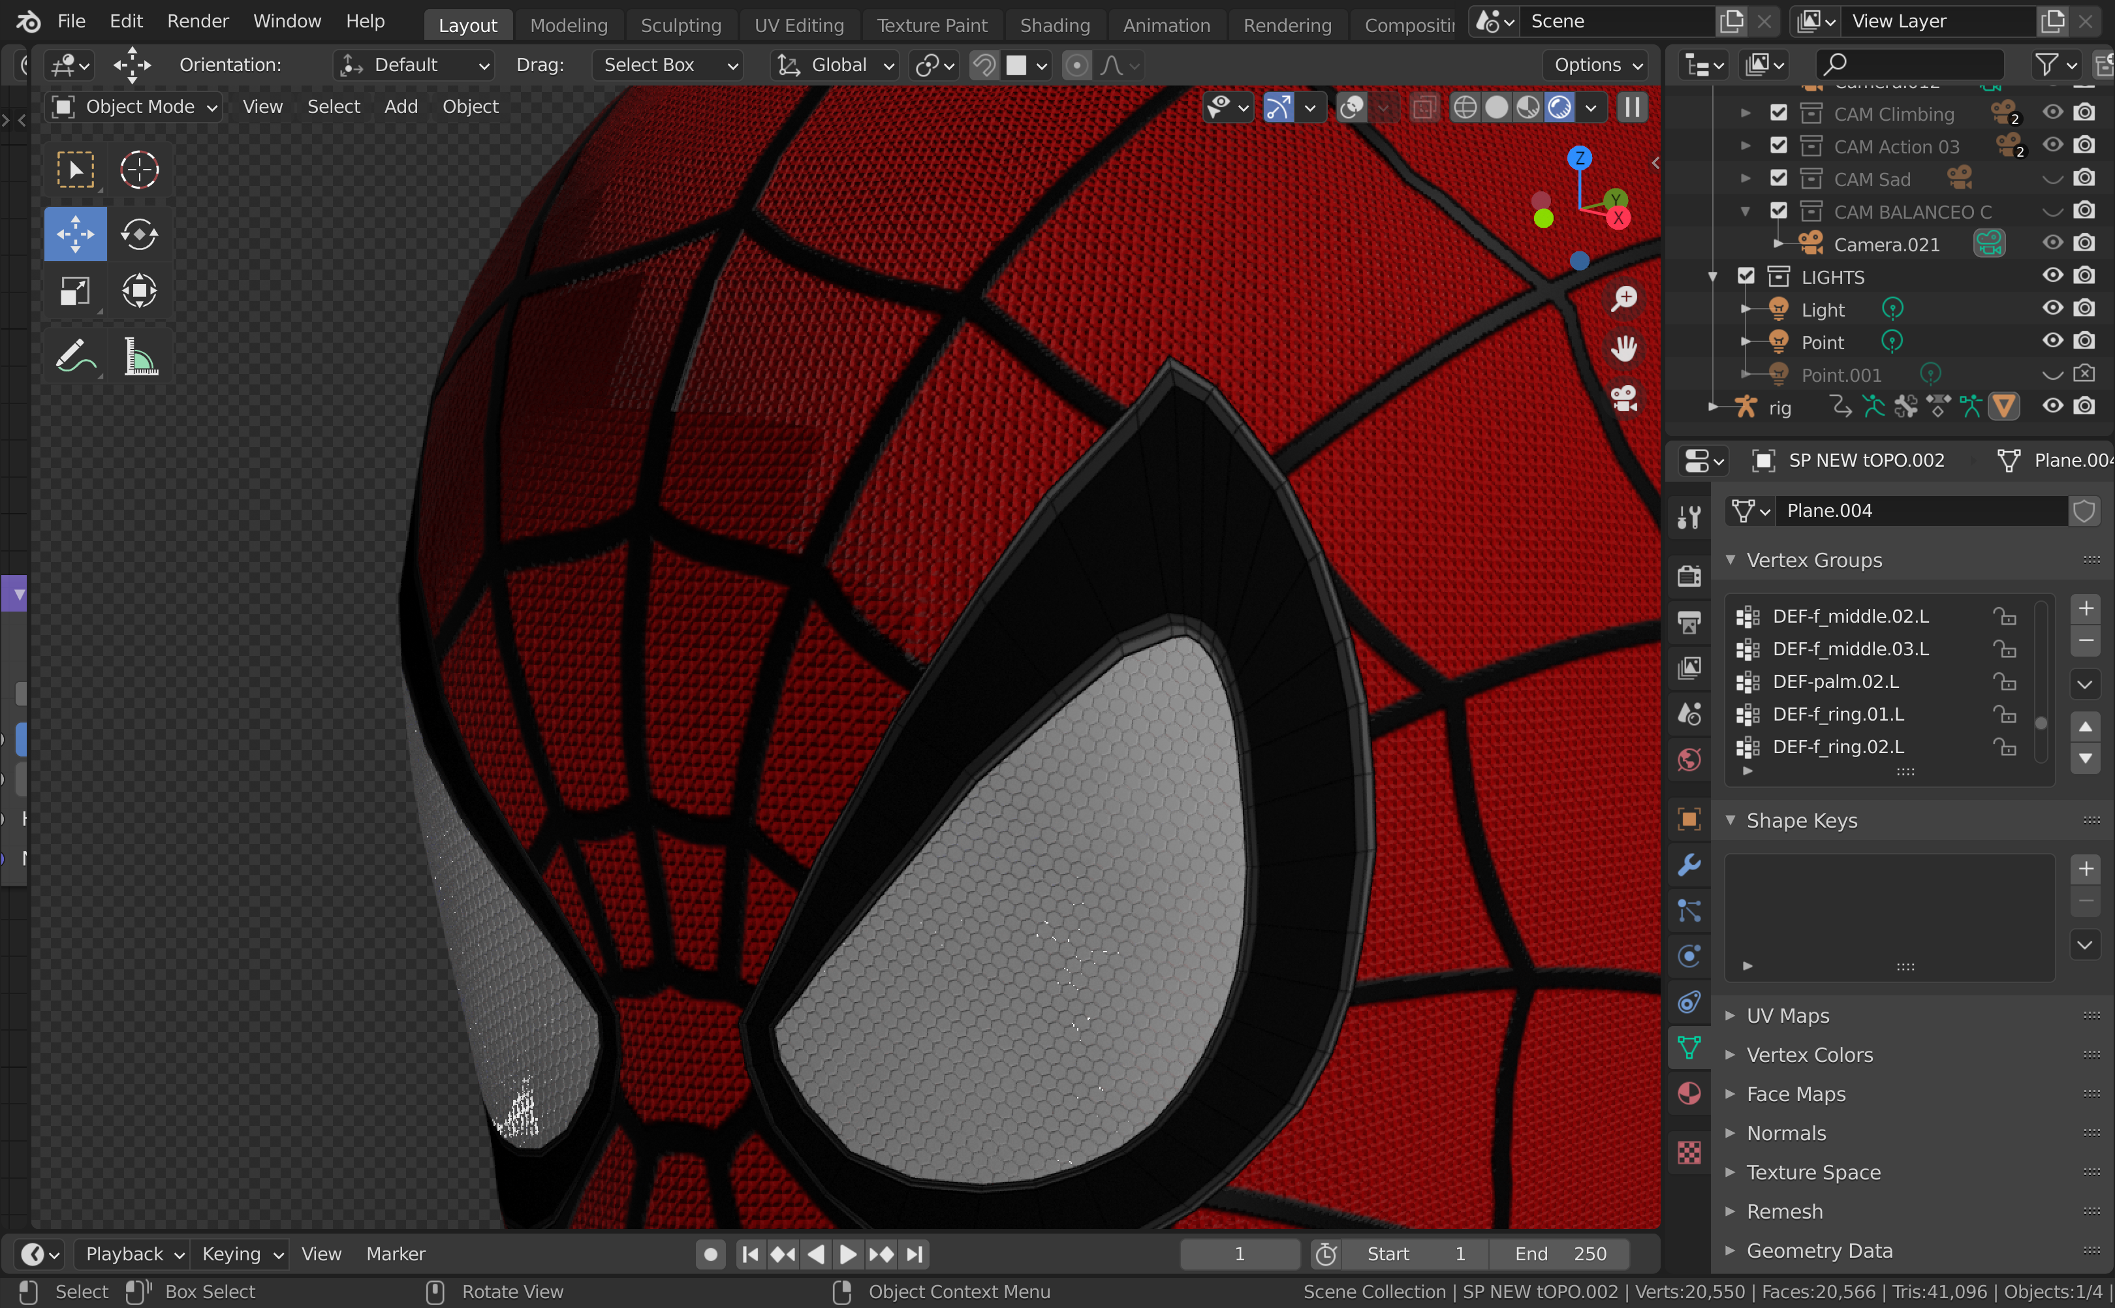Select the Scale tool
This screenshot has width=2115, height=1308.
[x=75, y=290]
